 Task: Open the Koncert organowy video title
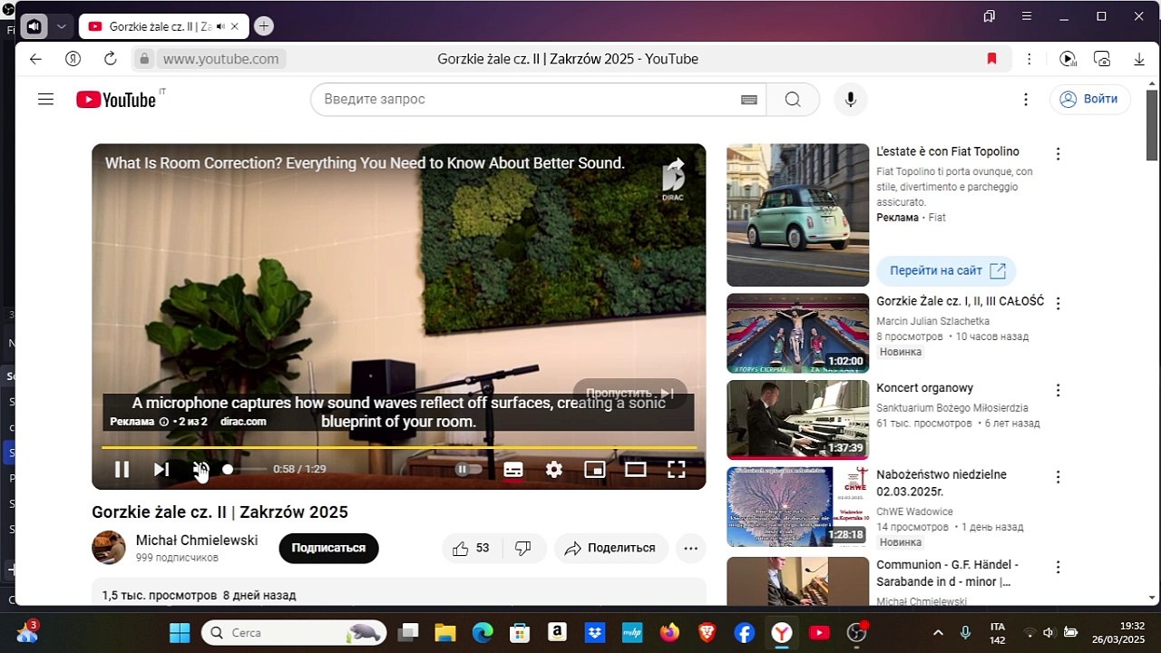point(924,387)
